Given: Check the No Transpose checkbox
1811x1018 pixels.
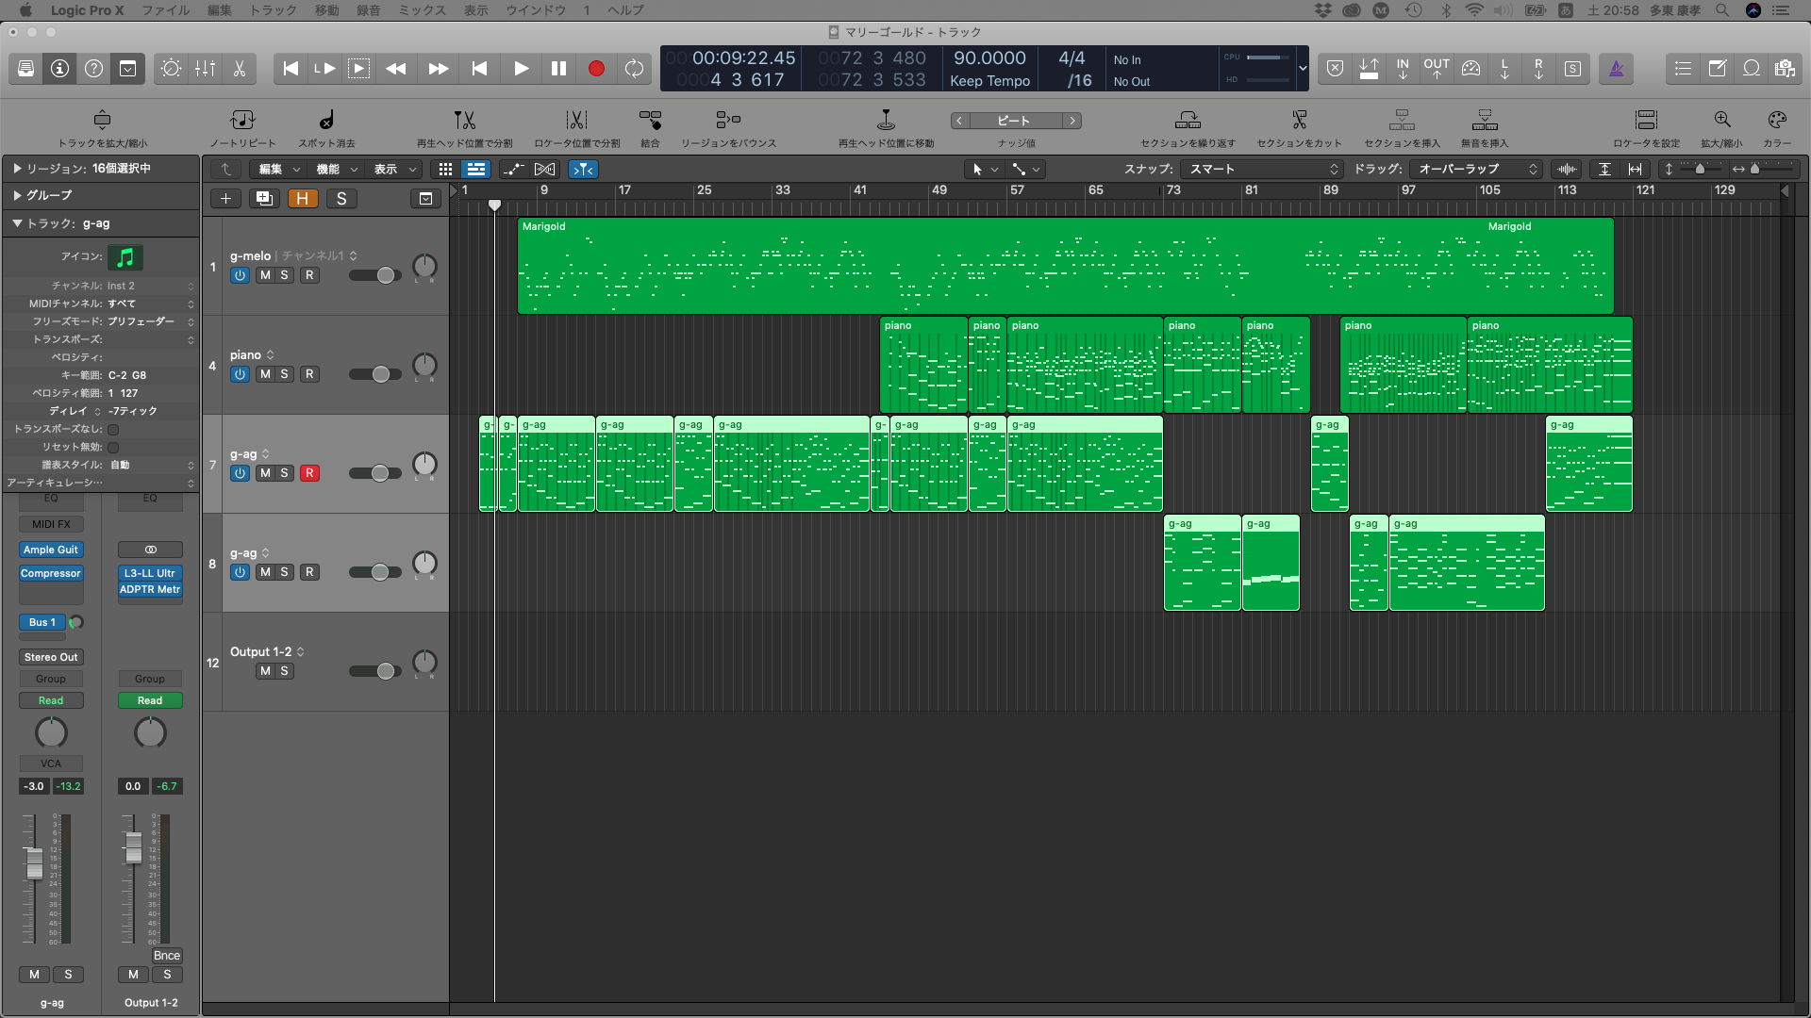Looking at the screenshot, I should [x=113, y=430].
